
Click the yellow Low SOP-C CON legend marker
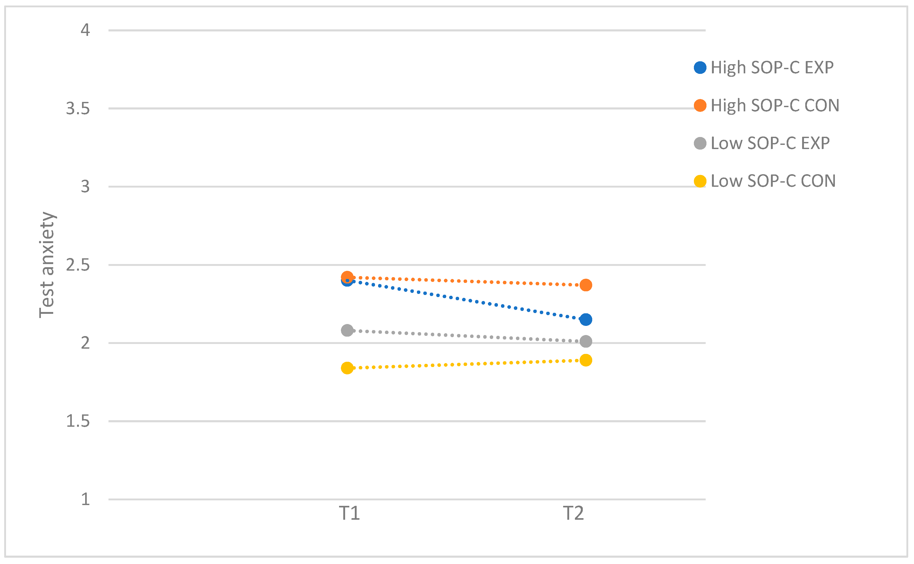700,181
